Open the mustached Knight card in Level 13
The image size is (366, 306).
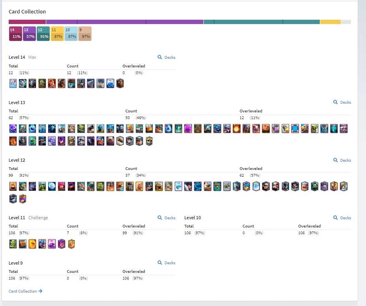coord(71,129)
